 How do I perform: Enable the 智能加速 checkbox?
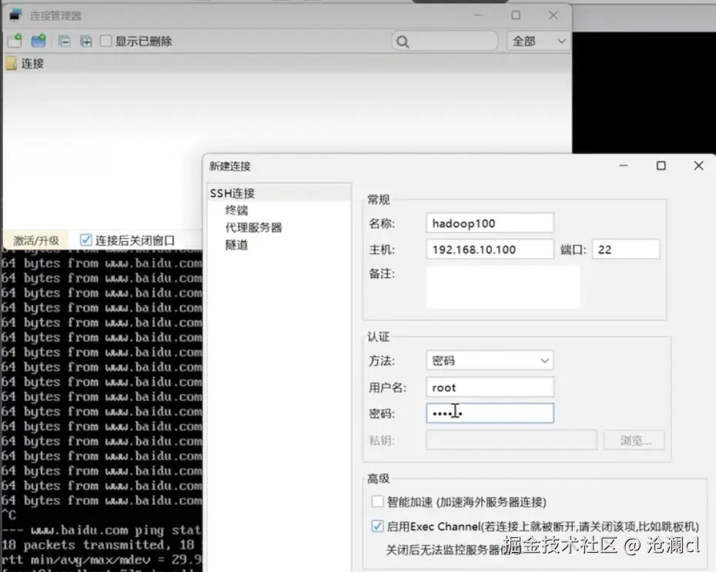[x=377, y=501]
